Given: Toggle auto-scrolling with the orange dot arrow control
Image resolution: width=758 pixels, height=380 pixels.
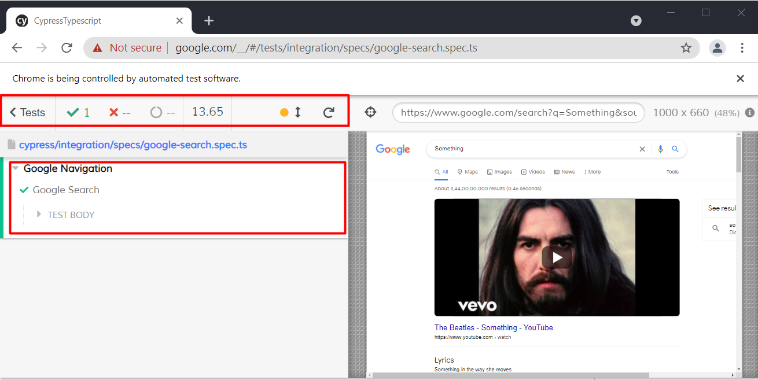Looking at the screenshot, I should [x=291, y=112].
